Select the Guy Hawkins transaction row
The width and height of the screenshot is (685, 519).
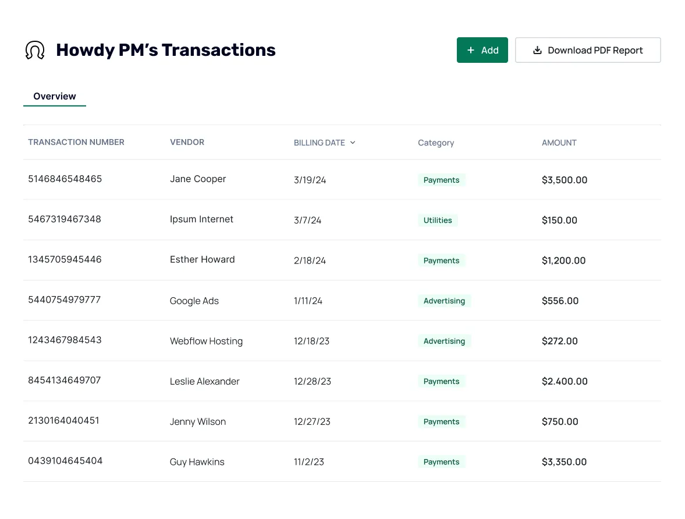[x=342, y=461]
